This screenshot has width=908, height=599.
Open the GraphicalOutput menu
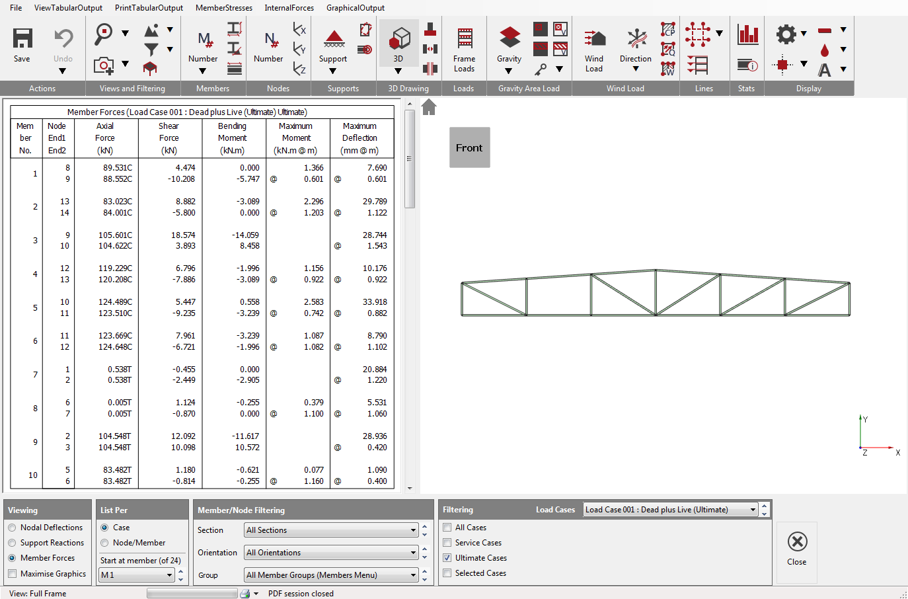[x=355, y=8]
